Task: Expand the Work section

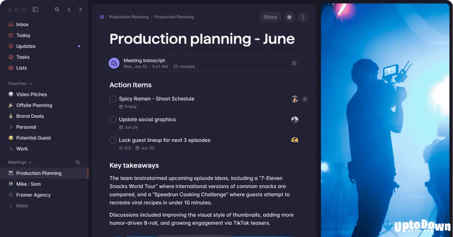Action: 11,149
